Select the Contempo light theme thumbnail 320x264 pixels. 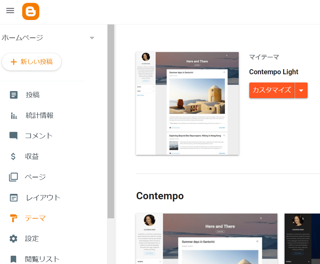(207, 239)
